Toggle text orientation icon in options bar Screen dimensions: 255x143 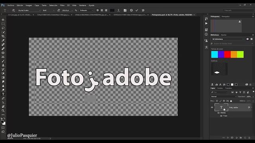point(14,10)
